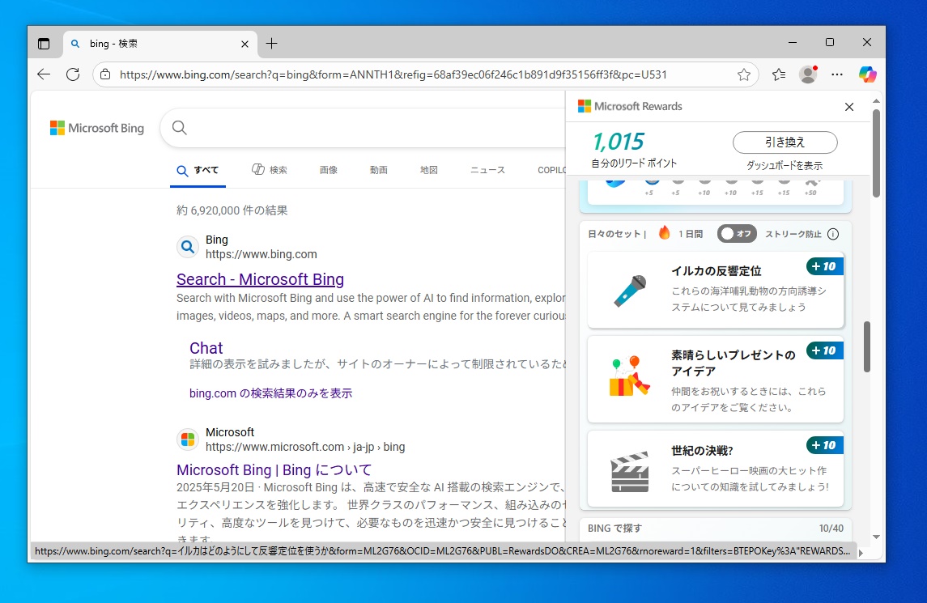Go to Microsoft Bing home logo
The image size is (927, 603).
pos(97,128)
